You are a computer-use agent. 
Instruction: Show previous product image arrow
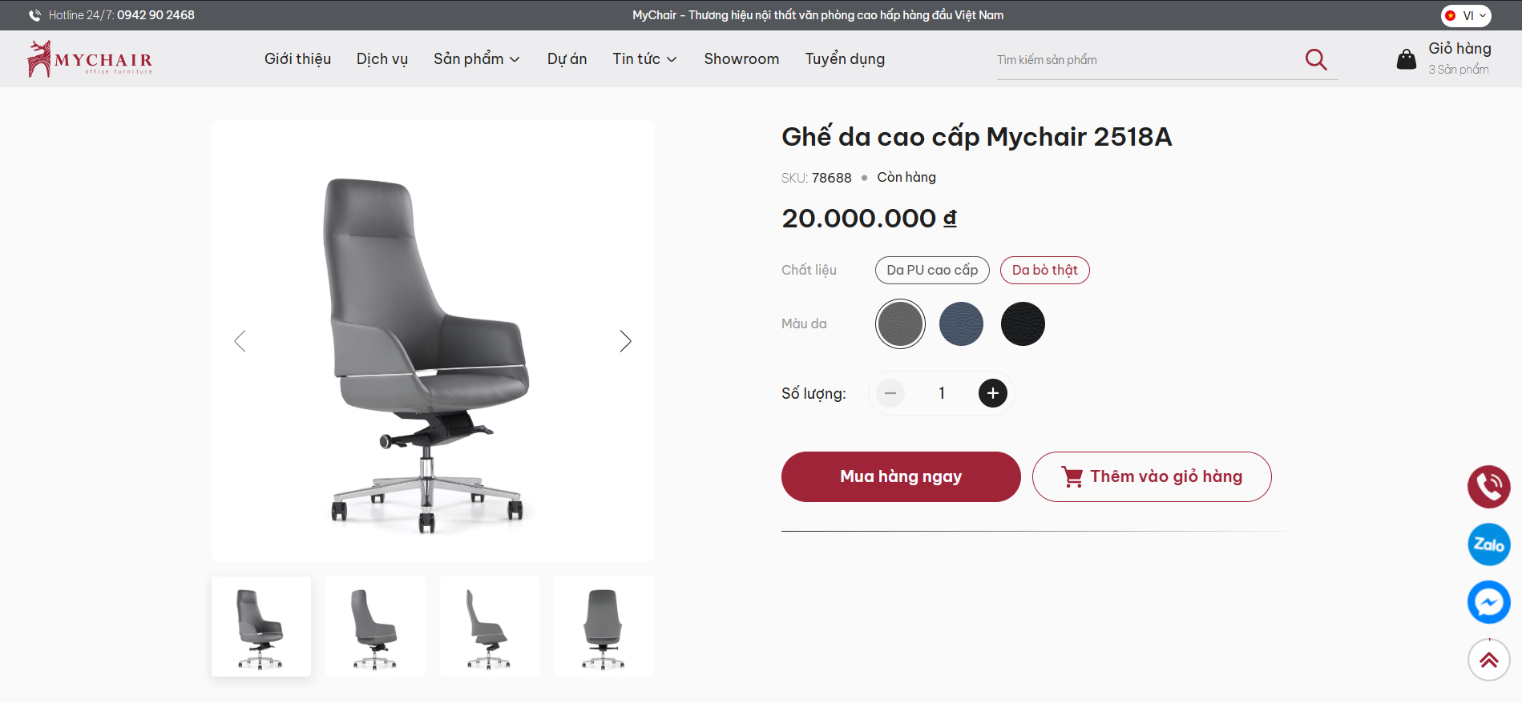point(240,341)
